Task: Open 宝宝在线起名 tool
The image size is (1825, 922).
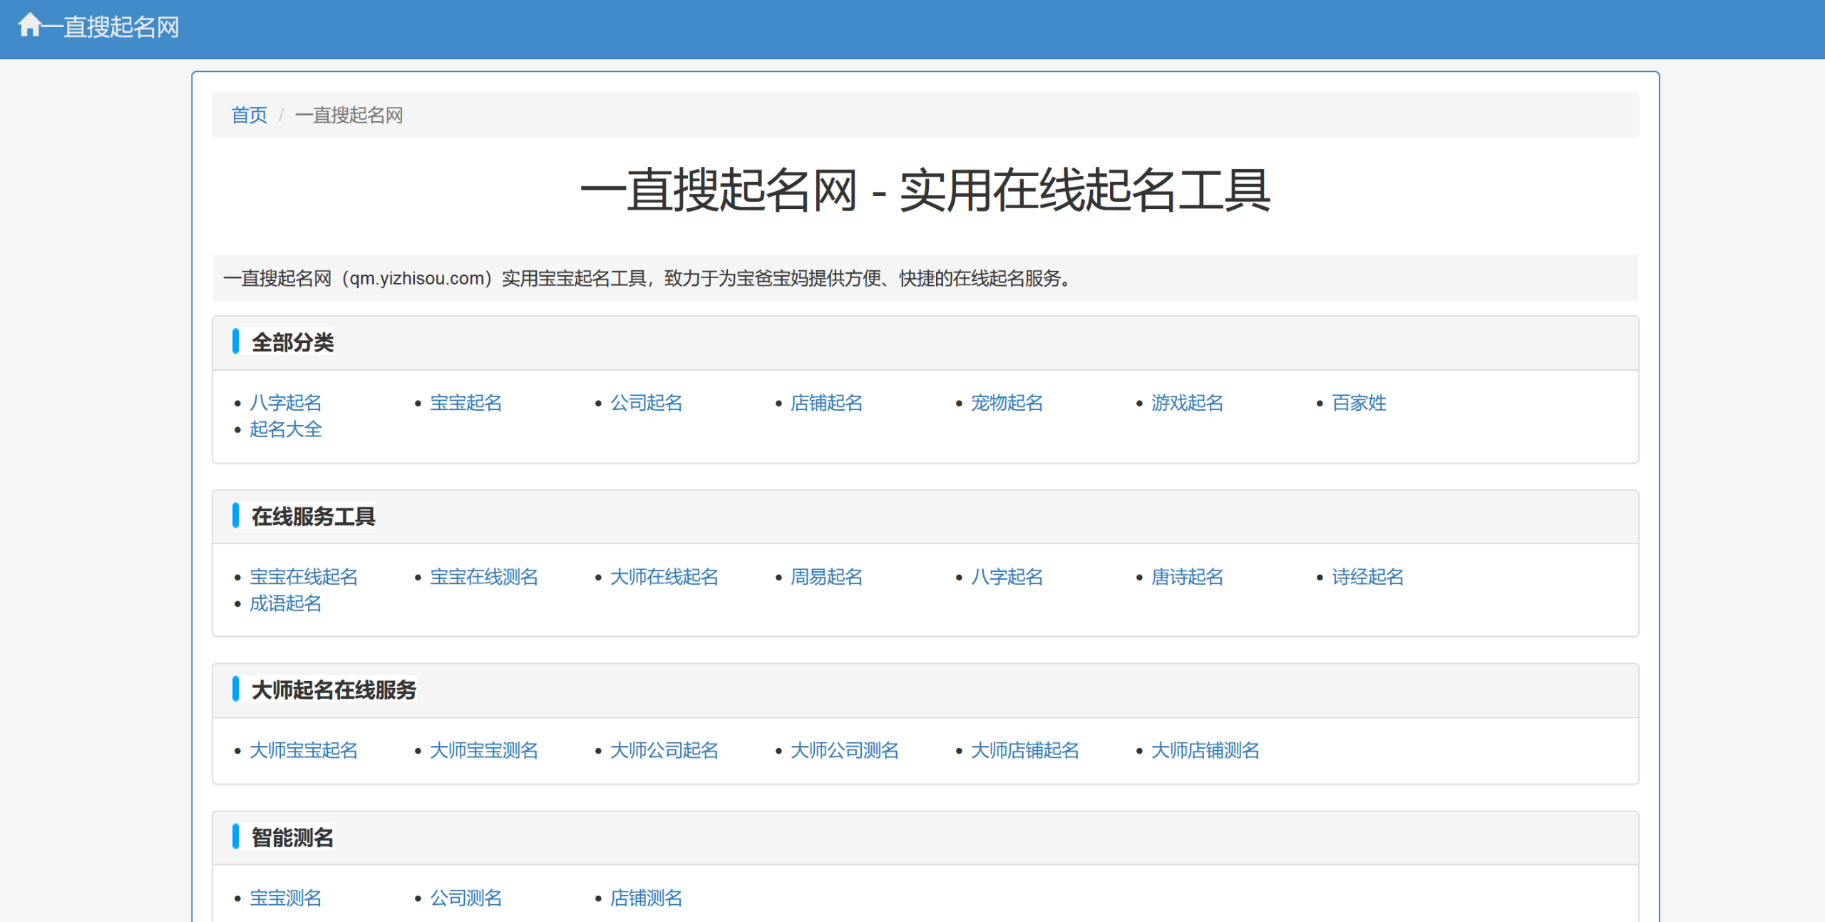Action: pos(304,577)
